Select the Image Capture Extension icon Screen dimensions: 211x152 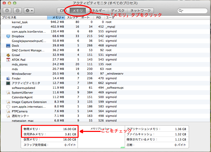(x=8, y=102)
